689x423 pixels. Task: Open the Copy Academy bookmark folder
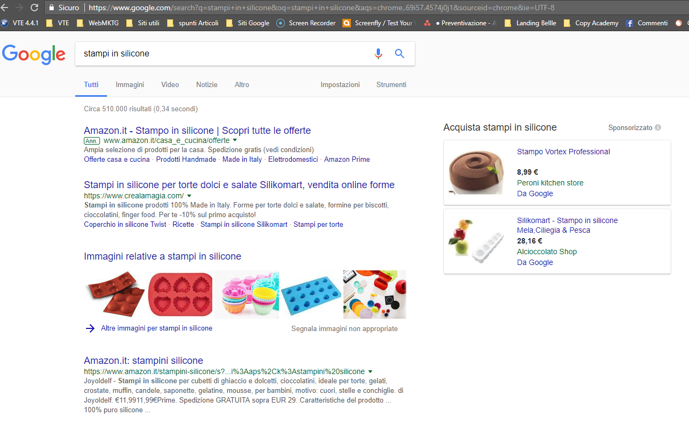coord(591,23)
